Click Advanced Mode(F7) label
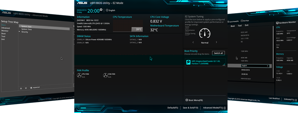The height and width of the screenshot is (113, 298). click(212, 108)
